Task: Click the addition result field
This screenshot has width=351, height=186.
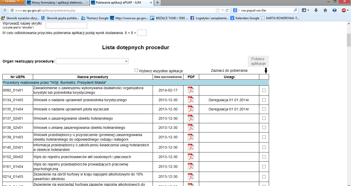Action: (x=142, y=33)
